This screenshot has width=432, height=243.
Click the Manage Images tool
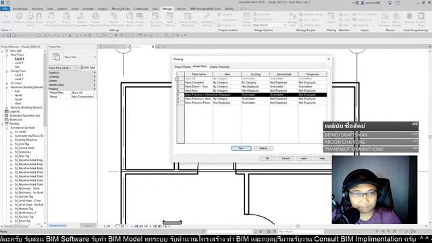coord(311,14)
